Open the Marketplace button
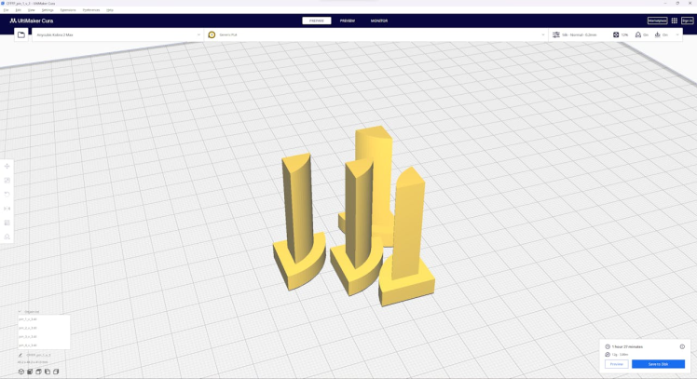 tap(658, 20)
